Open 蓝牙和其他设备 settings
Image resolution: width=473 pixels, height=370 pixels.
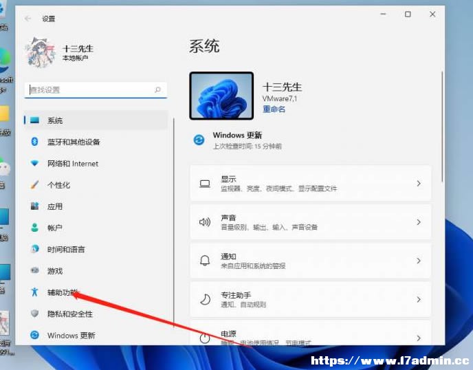pos(96,142)
